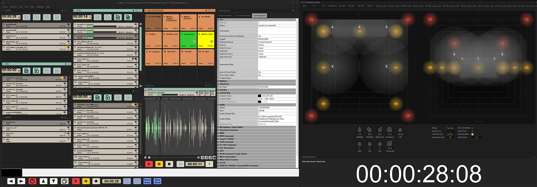Toggle speaker on SLS_FINAL2_DX_01 cue
Image resolution: width=537 pixels, height=187 pixels.
click(x=136, y=41)
